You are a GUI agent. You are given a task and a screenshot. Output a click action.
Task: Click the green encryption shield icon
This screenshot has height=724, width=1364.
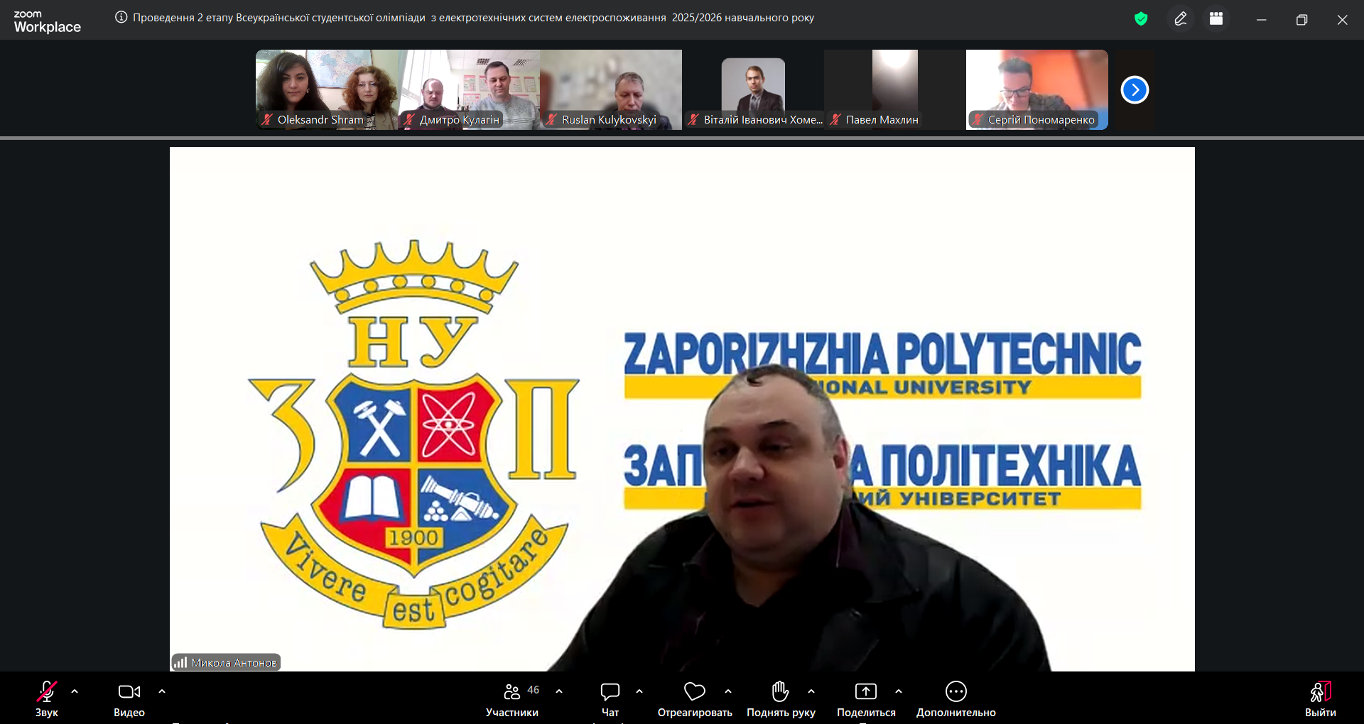point(1141,19)
